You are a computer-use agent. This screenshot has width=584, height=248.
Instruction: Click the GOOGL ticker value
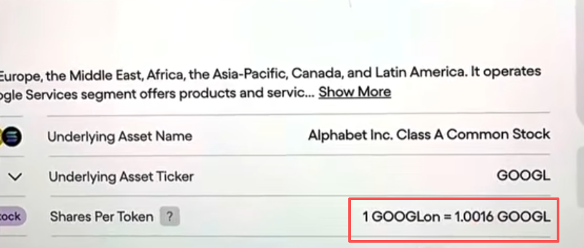coord(523,176)
